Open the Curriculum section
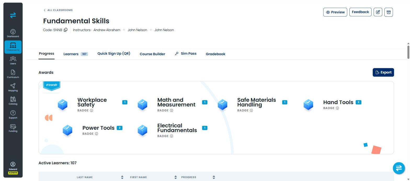This screenshot has height=181, width=410. [x=13, y=74]
